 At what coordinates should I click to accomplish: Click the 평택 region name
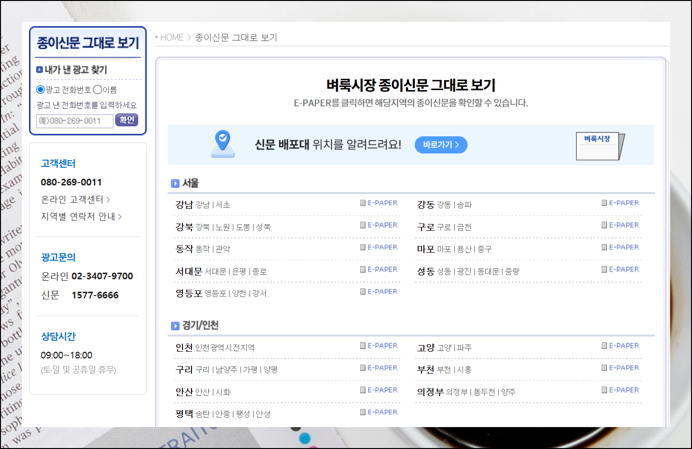pyautogui.click(x=184, y=414)
